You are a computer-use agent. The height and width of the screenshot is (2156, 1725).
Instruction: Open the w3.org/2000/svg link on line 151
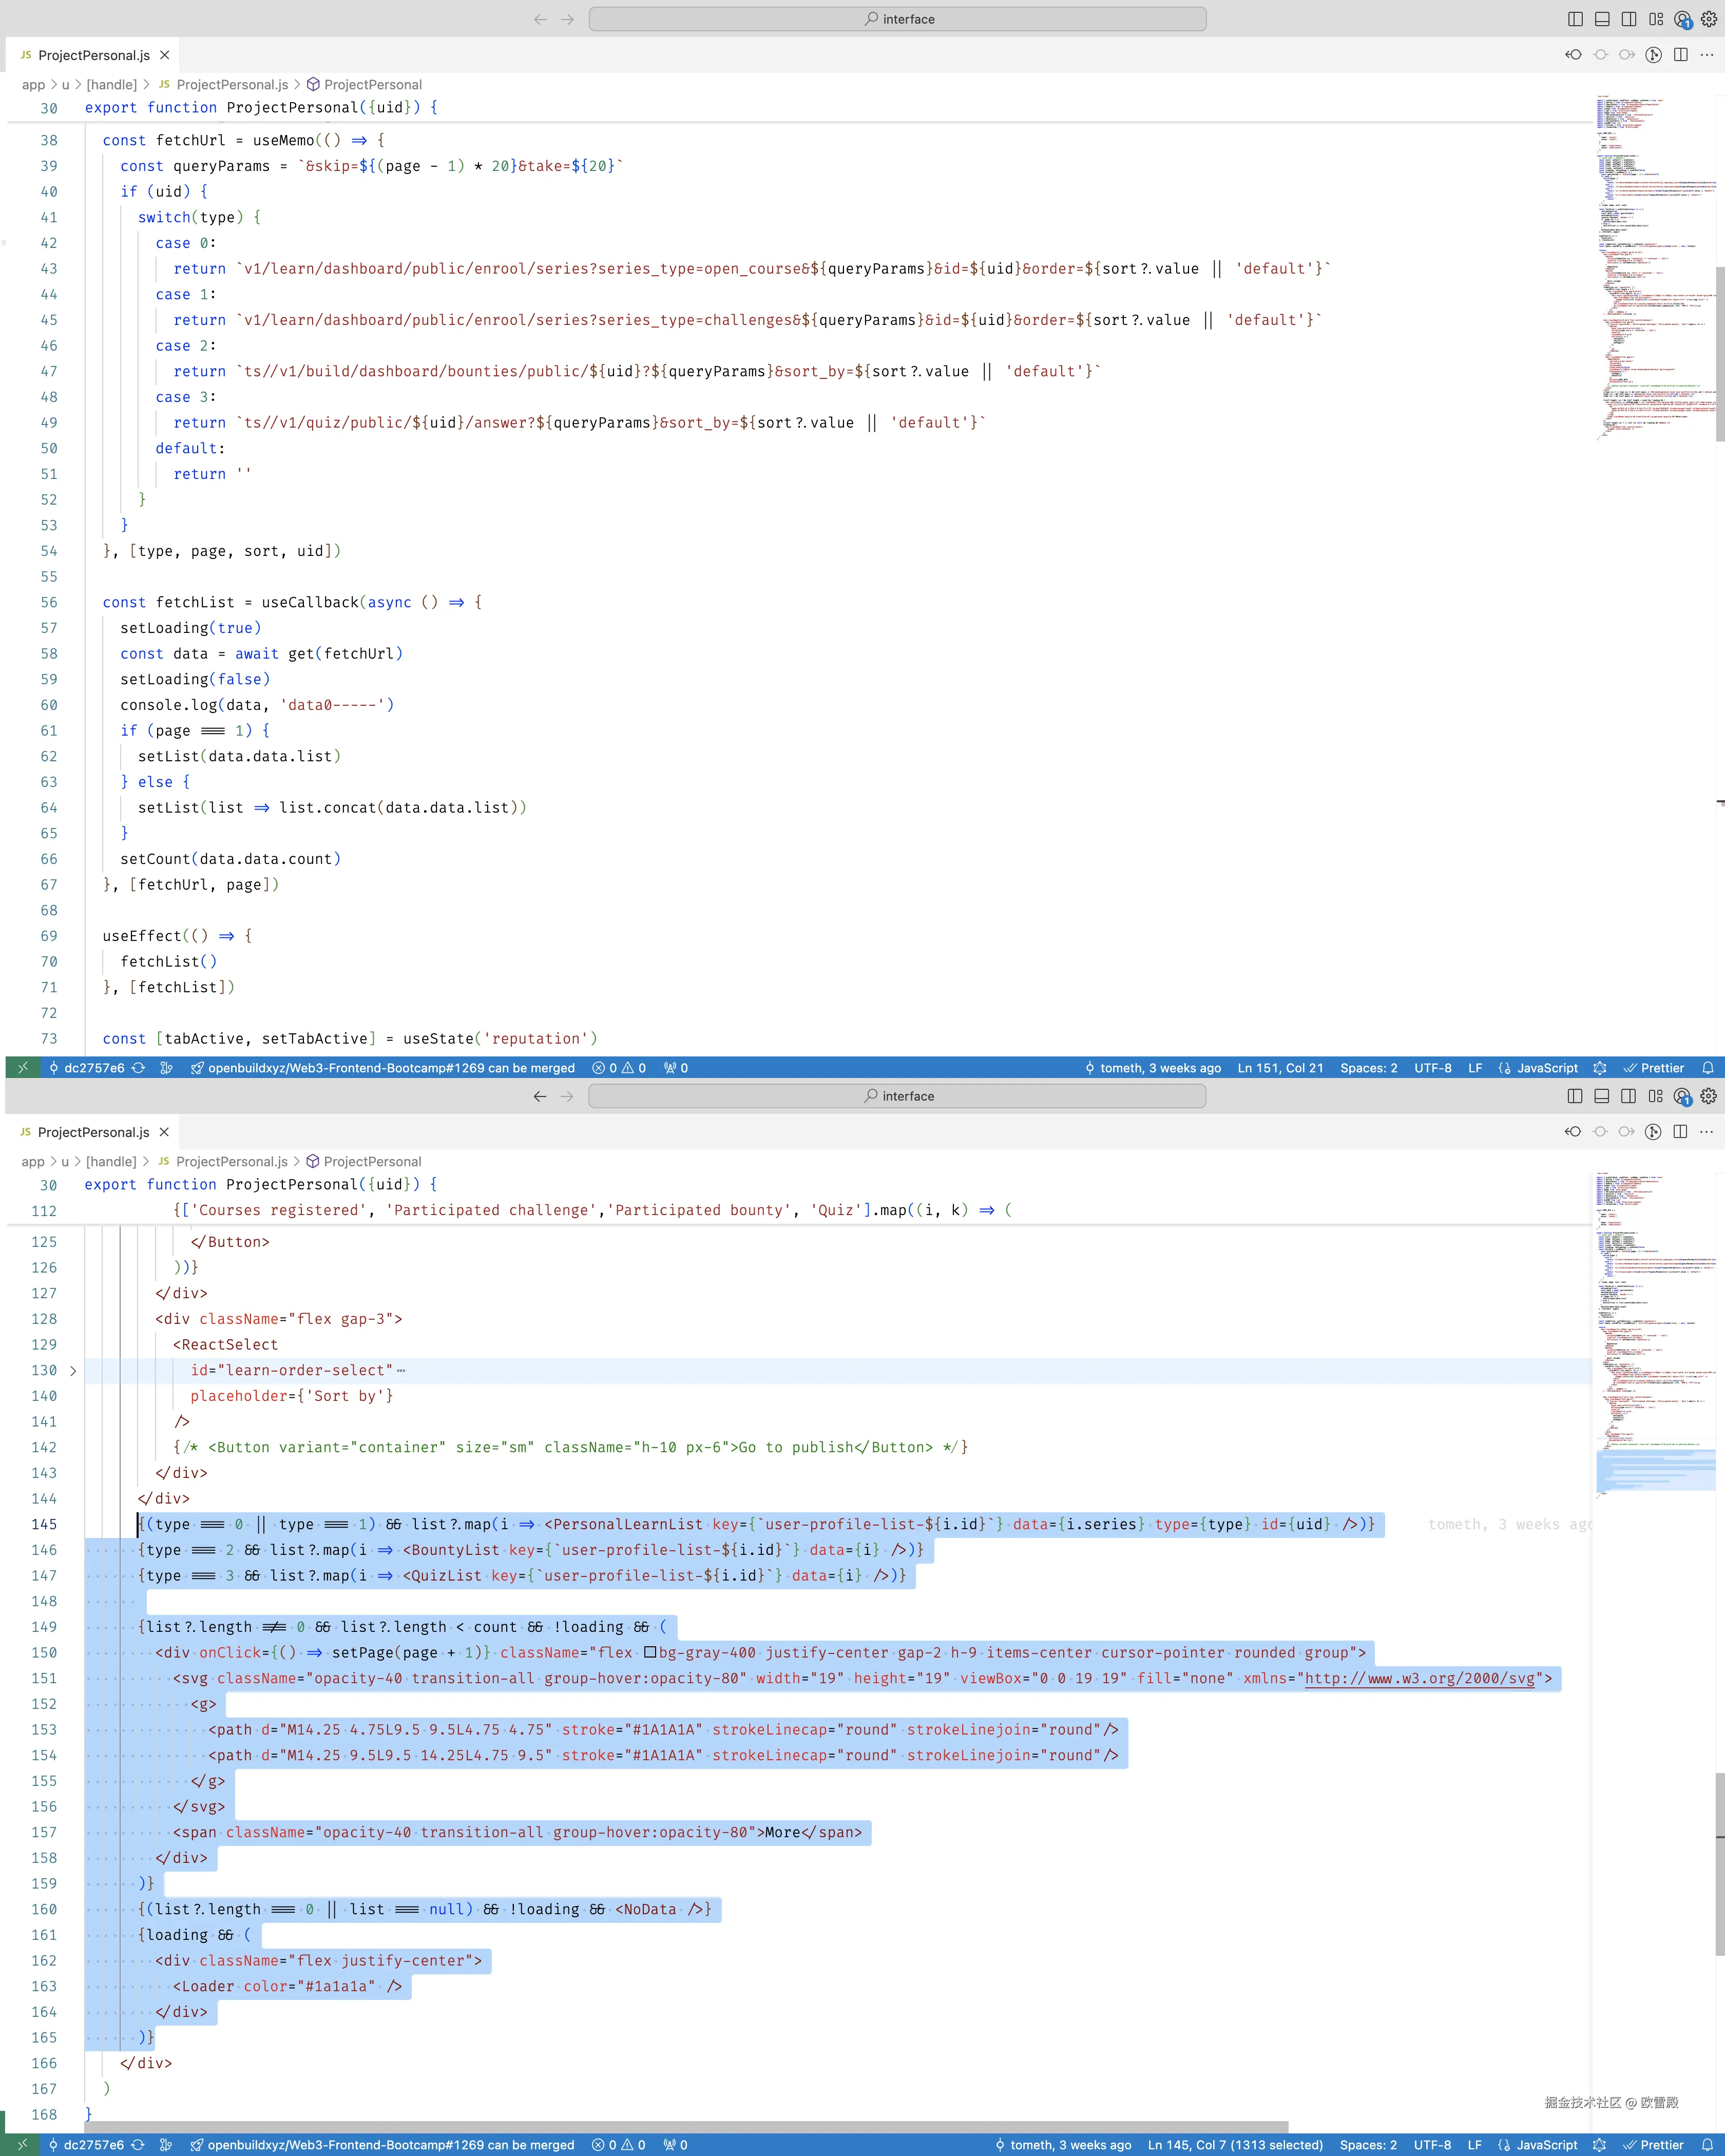point(1419,1679)
